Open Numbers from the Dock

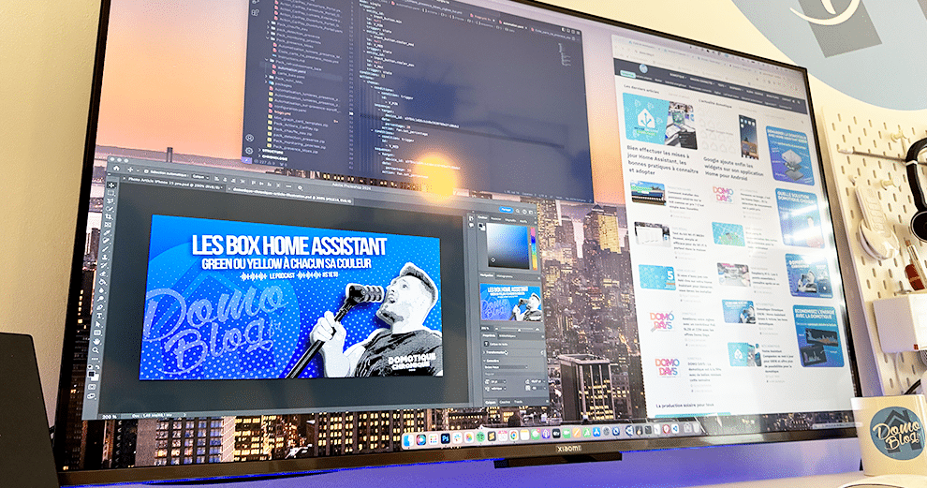[x=587, y=433]
